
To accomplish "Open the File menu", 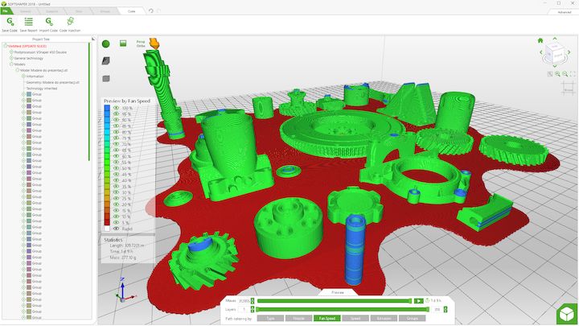I will (x=6, y=12).
